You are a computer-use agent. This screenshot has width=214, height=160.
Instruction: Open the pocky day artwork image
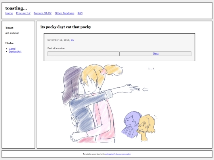click(x=109, y=104)
